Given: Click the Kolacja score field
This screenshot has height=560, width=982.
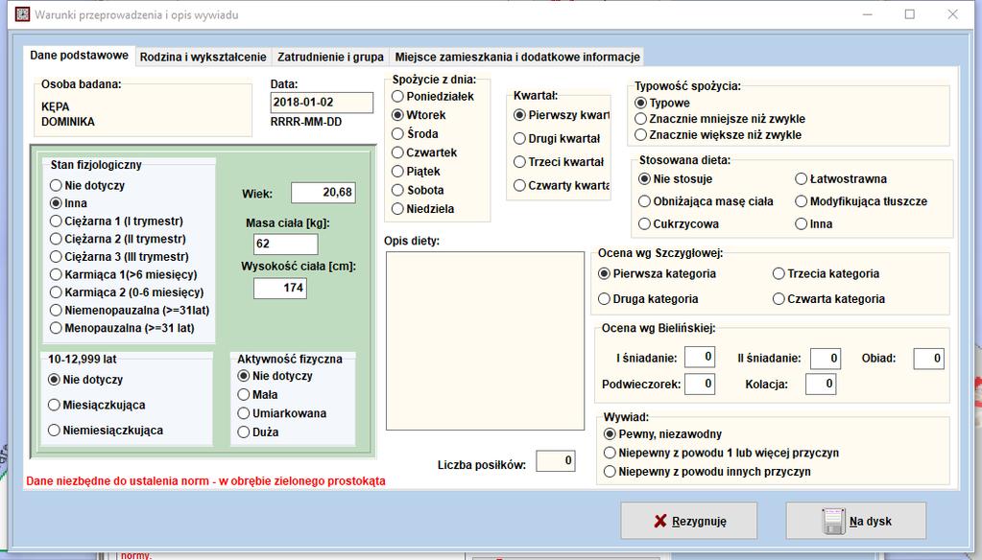Looking at the screenshot, I should (821, 384).
